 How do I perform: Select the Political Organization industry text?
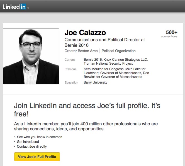pos(118,51)
